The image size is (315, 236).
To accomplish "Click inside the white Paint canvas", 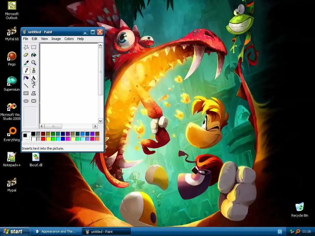I will [69, 83].
